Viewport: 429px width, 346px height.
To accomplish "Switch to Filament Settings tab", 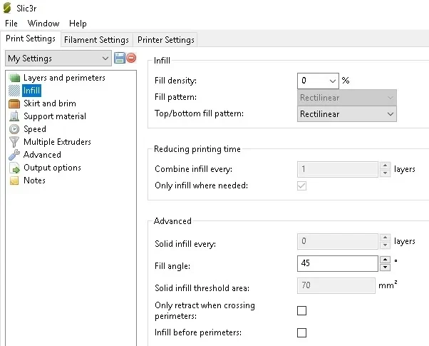I will tap(96, 40).
